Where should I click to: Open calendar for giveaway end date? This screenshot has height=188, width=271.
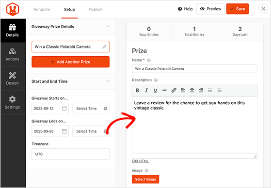click(64, 131)
